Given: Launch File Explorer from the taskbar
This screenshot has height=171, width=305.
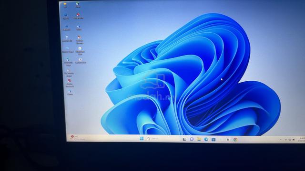Looking at the screenshot, I should [199, 139].
